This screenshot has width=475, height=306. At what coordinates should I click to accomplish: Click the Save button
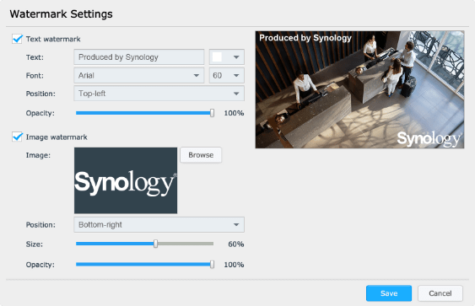389,293
